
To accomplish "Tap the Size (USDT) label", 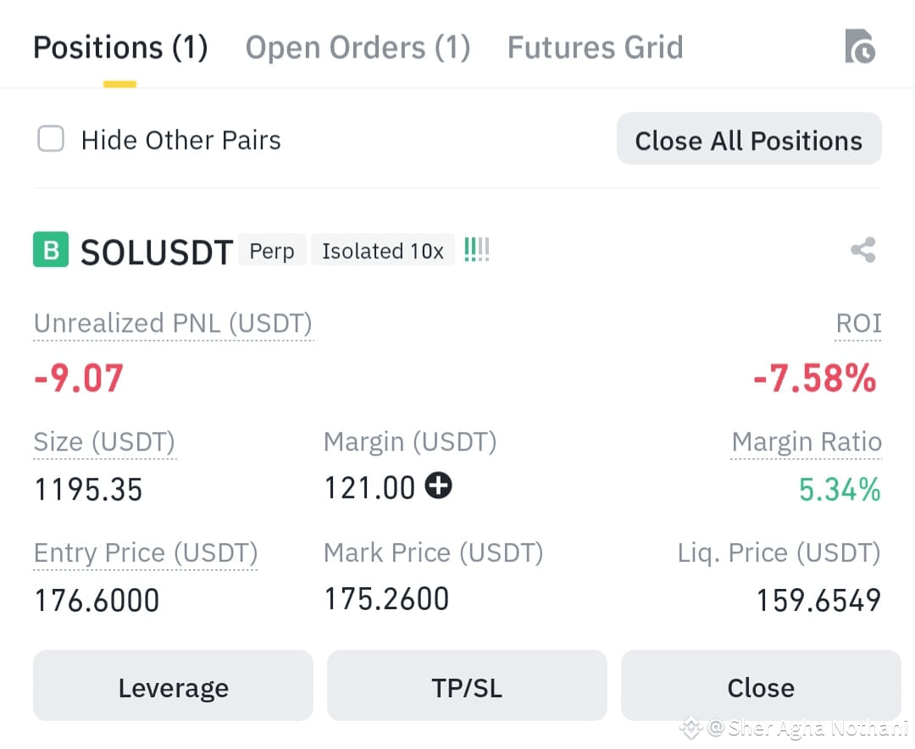I will (104, 442).
